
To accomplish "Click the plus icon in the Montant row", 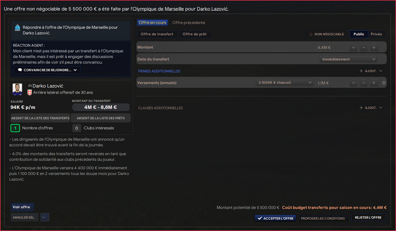I will pyautogui.click(x=374, y=48).
